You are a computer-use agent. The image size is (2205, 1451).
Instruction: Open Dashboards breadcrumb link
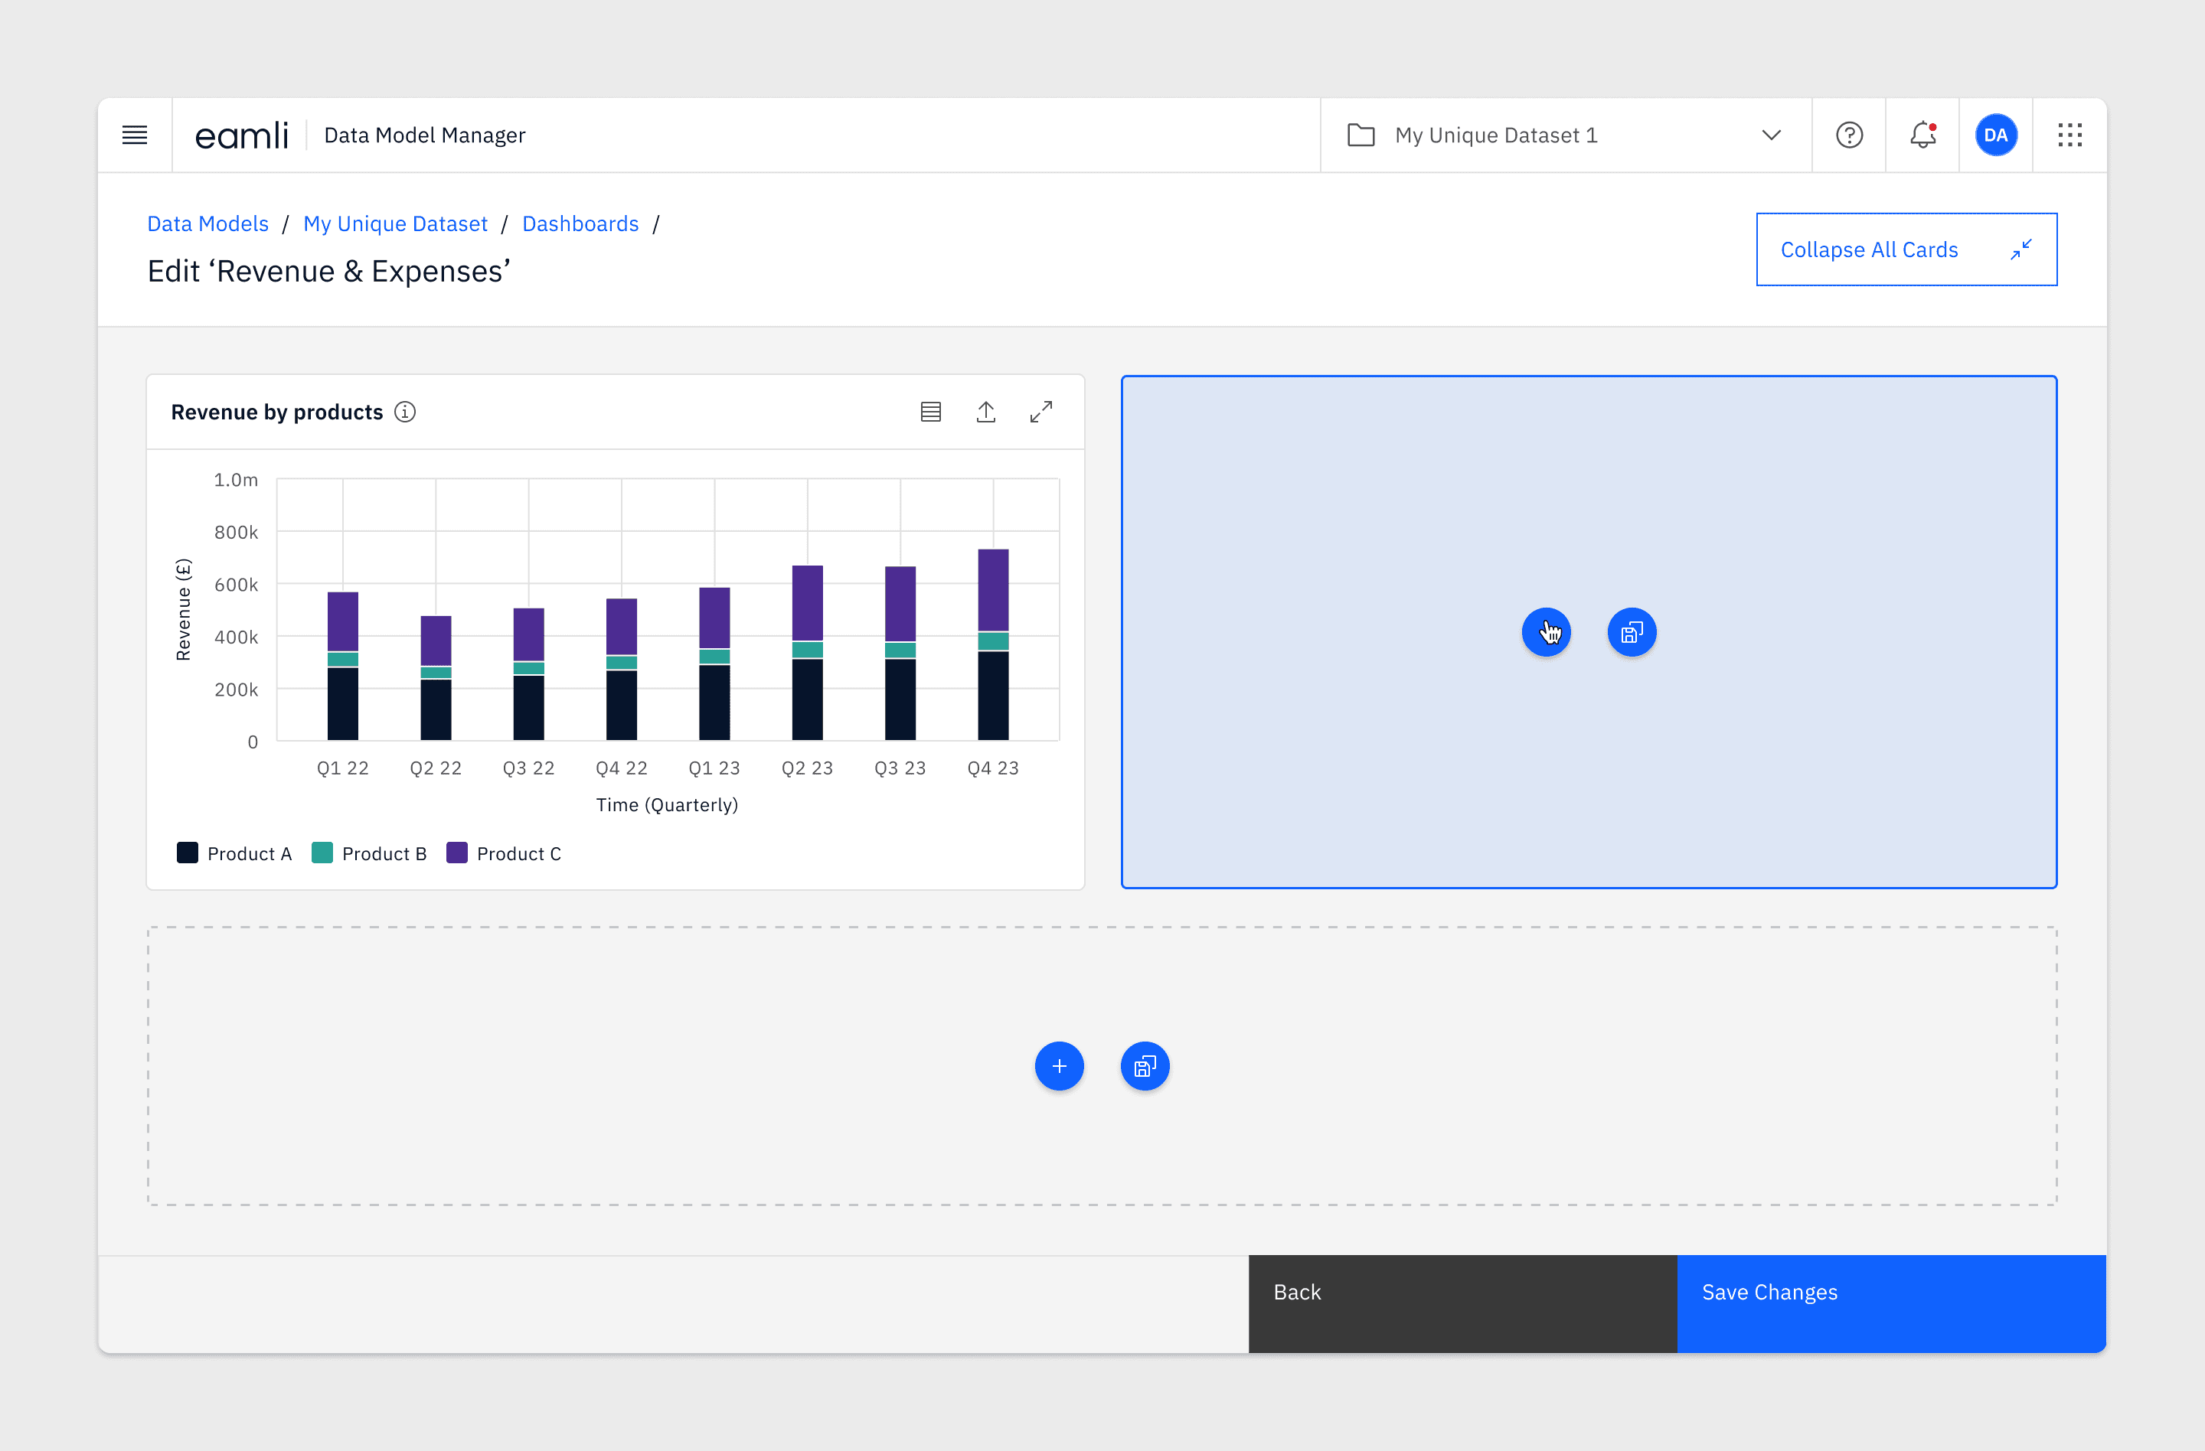coord(580,223)
